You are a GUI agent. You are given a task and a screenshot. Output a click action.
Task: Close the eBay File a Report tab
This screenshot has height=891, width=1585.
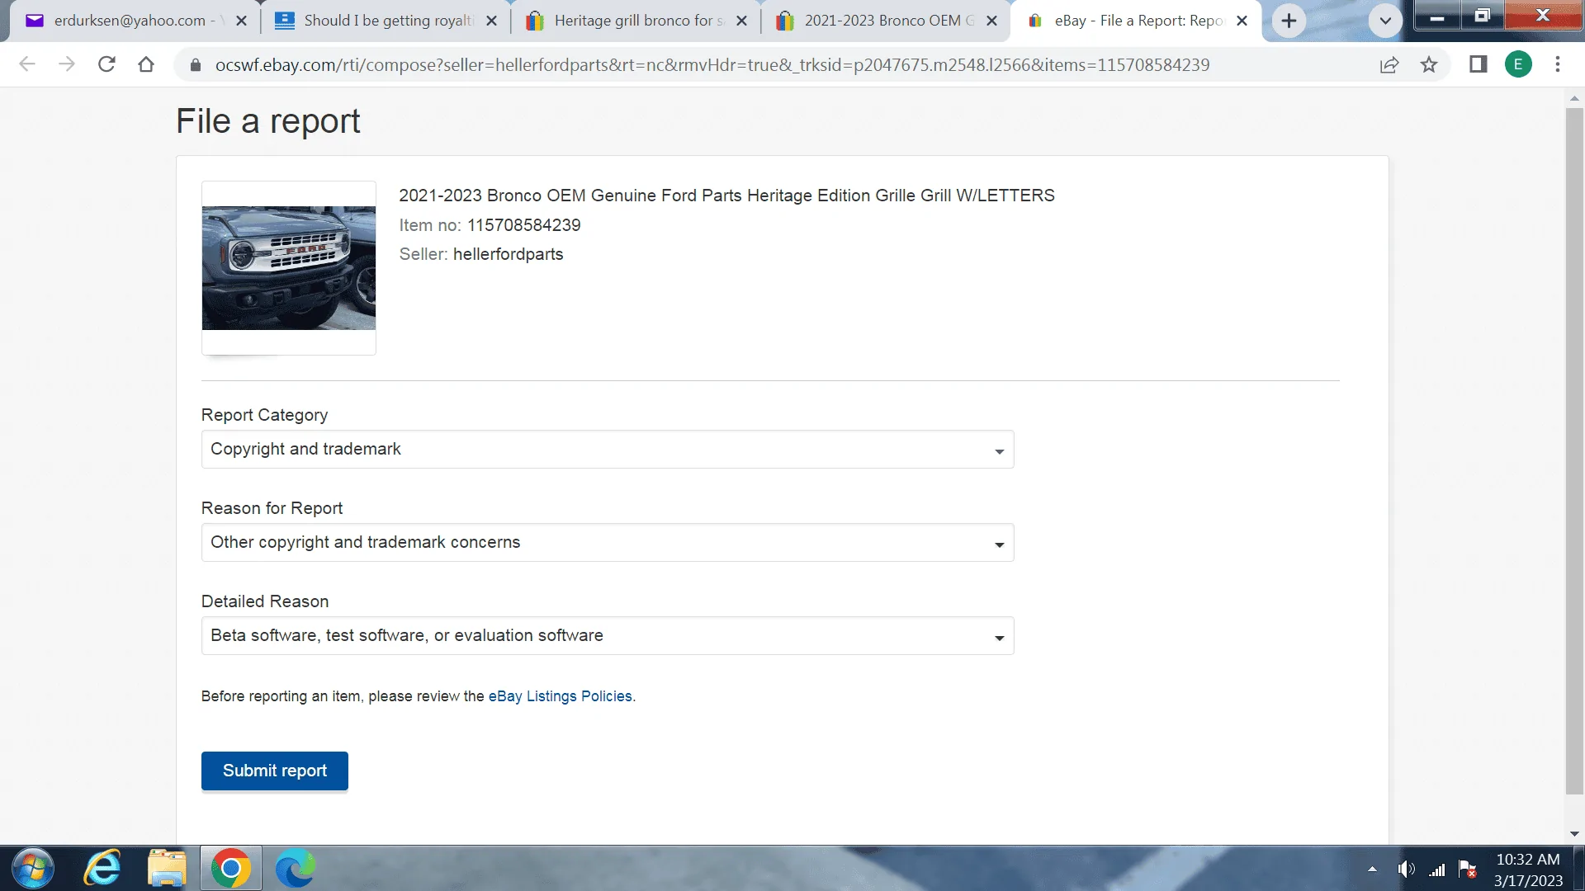coord(1242,21)
